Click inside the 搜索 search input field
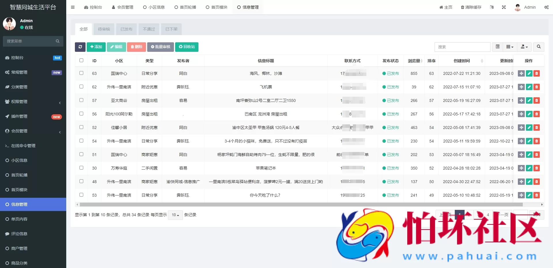The height and width of the screenshot is (268, 553). click(462, 47)
